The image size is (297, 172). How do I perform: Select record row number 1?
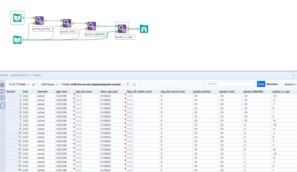tap(14, 96)
